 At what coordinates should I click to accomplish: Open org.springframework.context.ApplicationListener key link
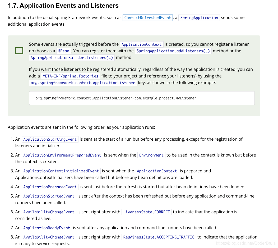(83, 83)
